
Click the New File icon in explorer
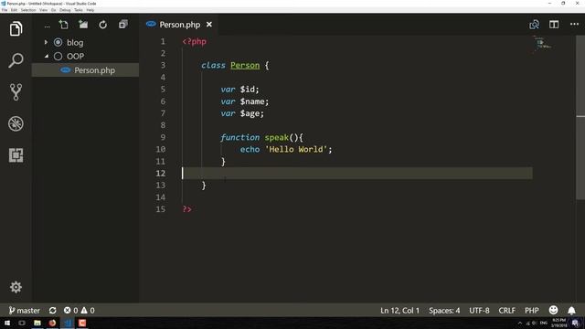click(63, 25)
